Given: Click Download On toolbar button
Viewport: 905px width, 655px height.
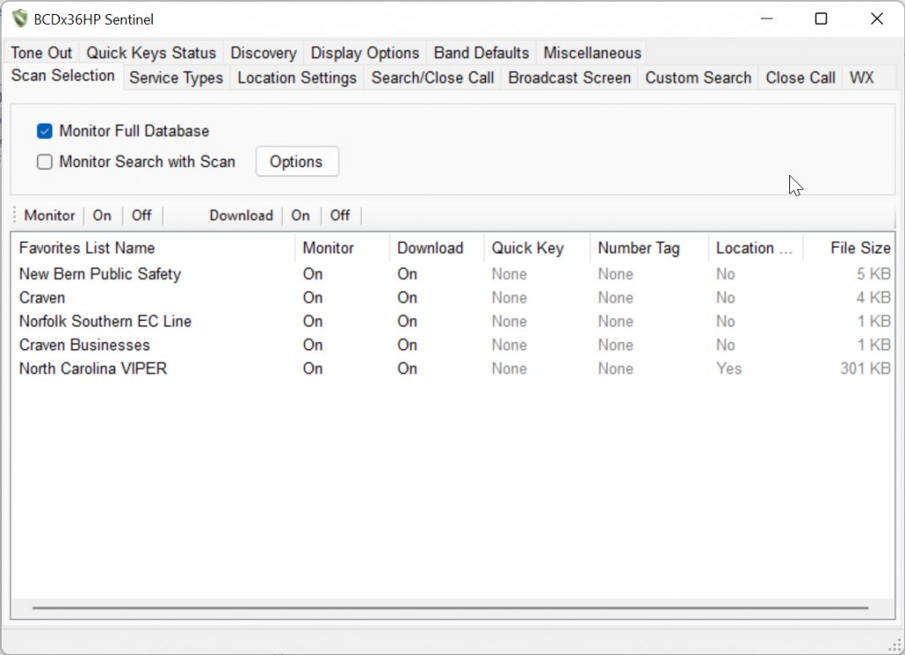Looking at the screenshot, I should pos(300,216).
